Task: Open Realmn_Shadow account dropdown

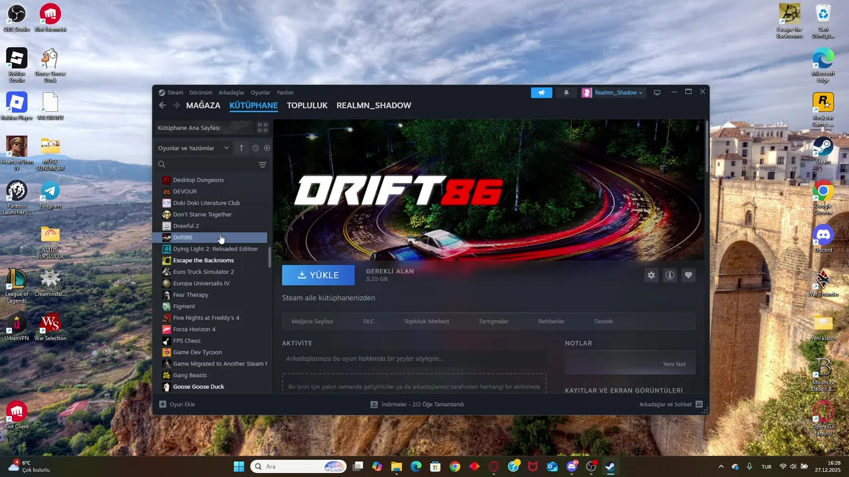Action: coord(613,93)
